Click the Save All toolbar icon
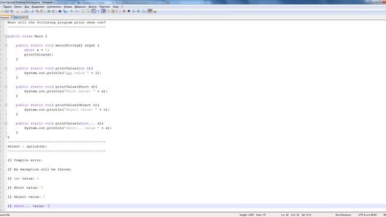Screen dimensions: 386x217 point(11,11)
